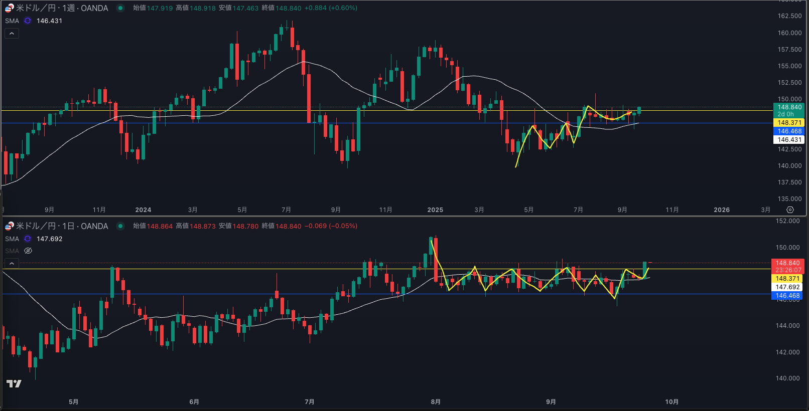Select the yellow 148.371 price label on weekly chart
This screenshot has height=411, width=809.
[789, 123]
